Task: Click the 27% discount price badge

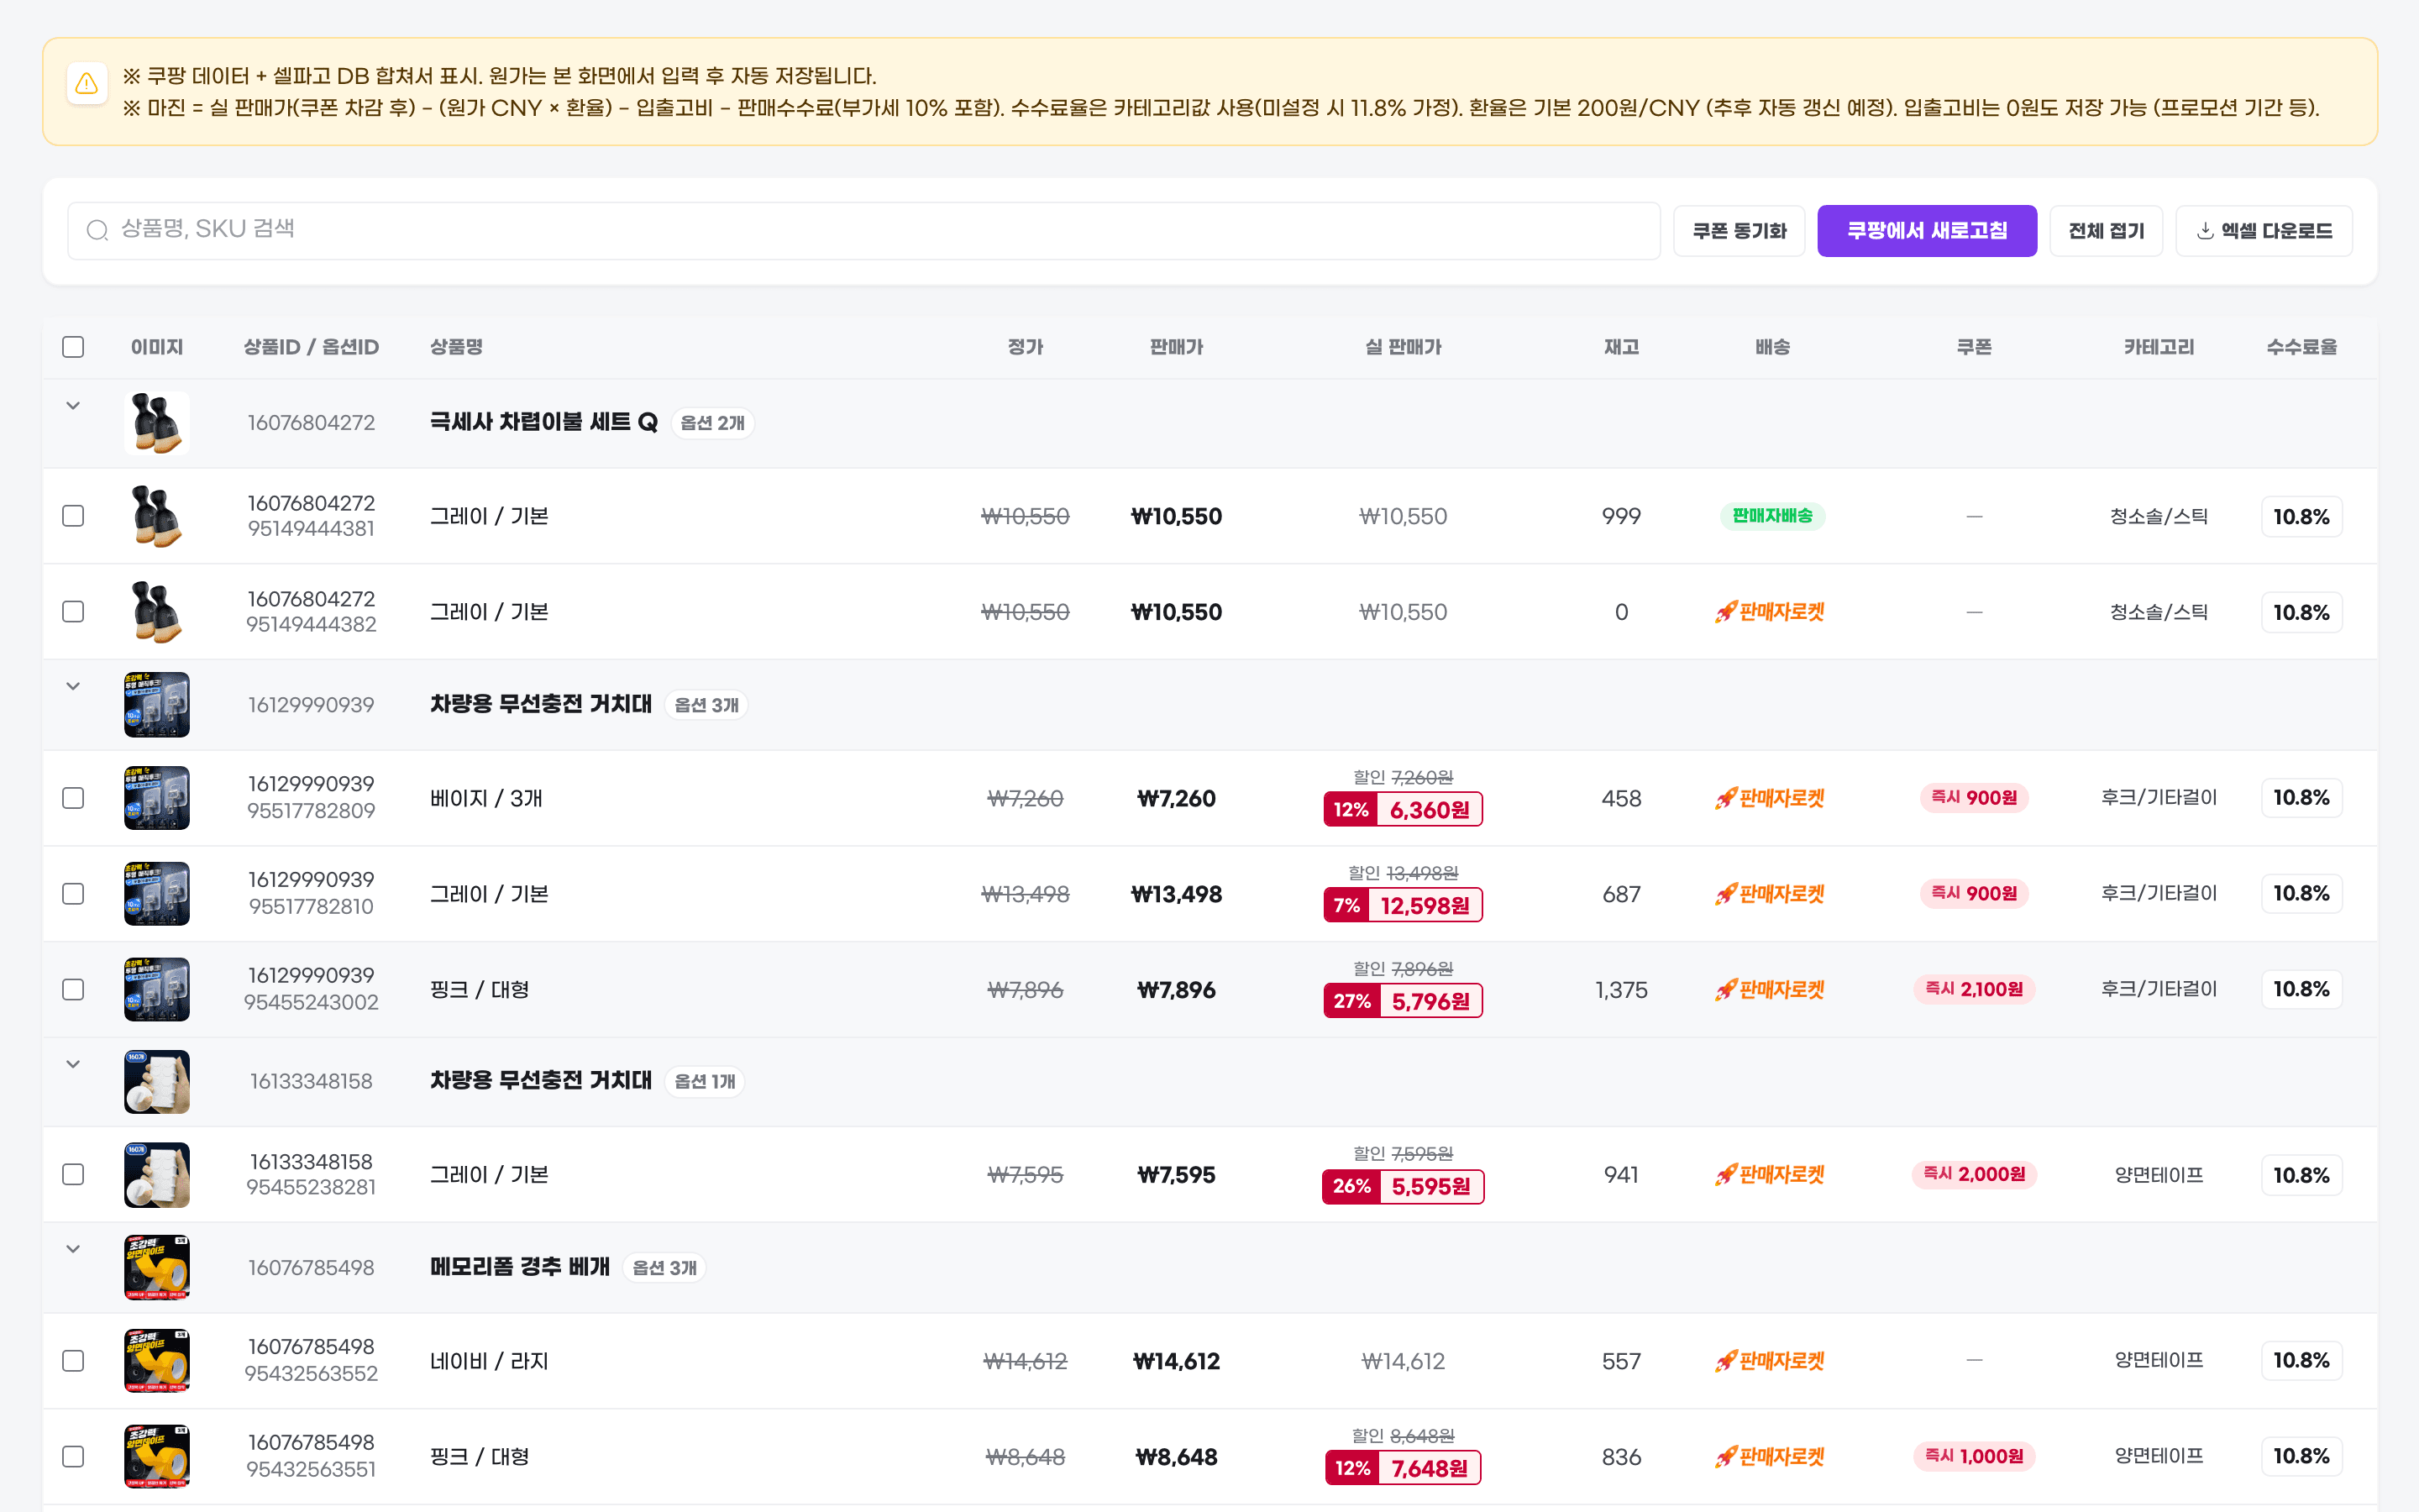Action: pyautogui.click(x=1403, y=1001)
